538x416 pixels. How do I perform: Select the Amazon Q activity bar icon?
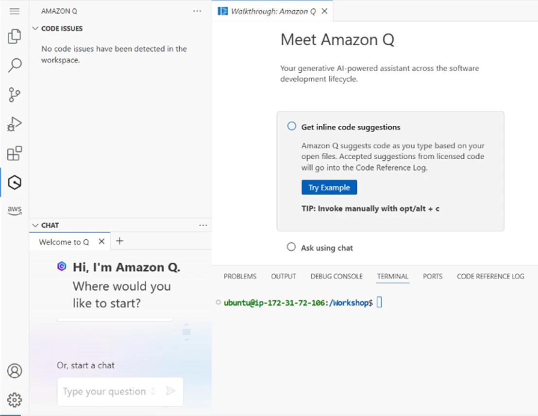[15, 183]
